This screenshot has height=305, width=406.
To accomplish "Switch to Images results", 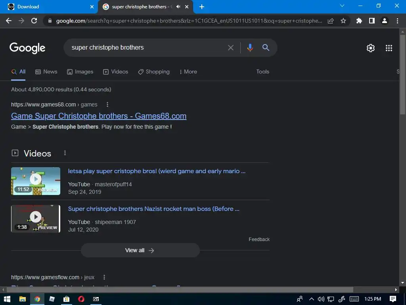I will [x=80, y=72].
